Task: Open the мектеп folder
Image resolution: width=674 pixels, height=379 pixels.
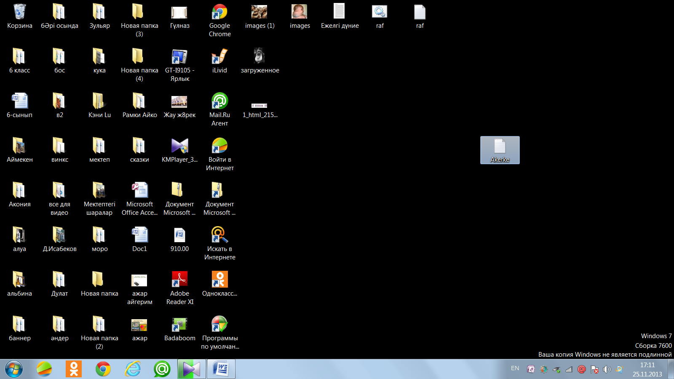Action: [x=99, y=151]
